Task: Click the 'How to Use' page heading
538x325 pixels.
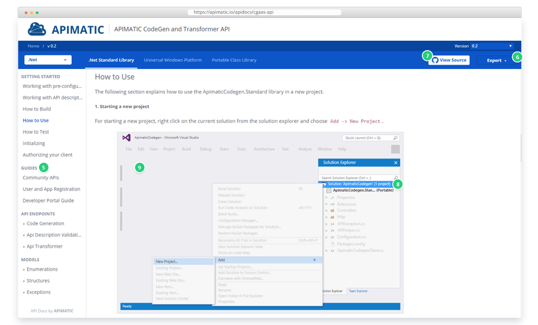Action: pos(115,77)
